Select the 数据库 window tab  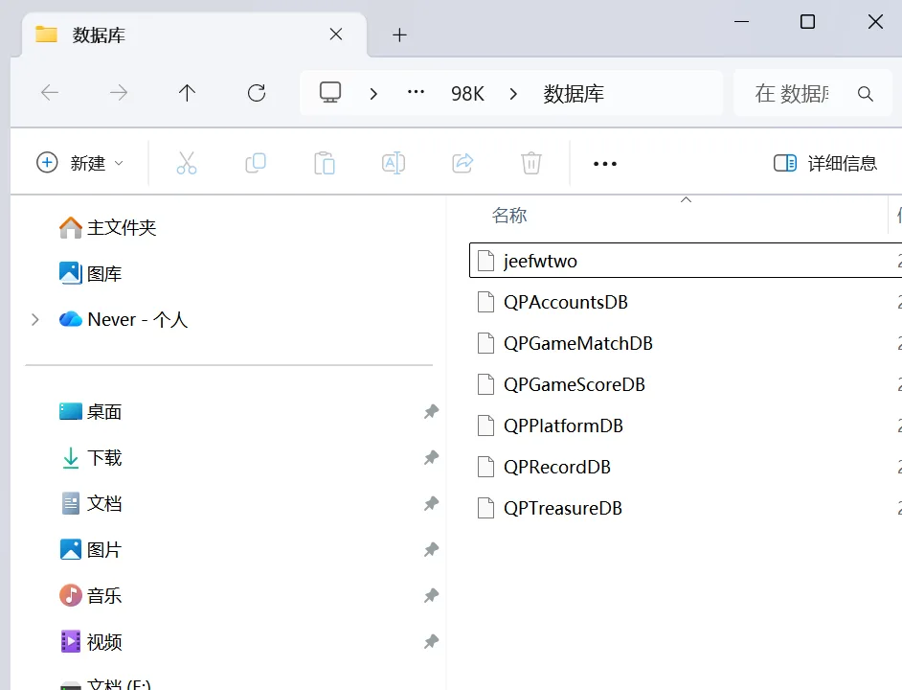tap(193, 34)
